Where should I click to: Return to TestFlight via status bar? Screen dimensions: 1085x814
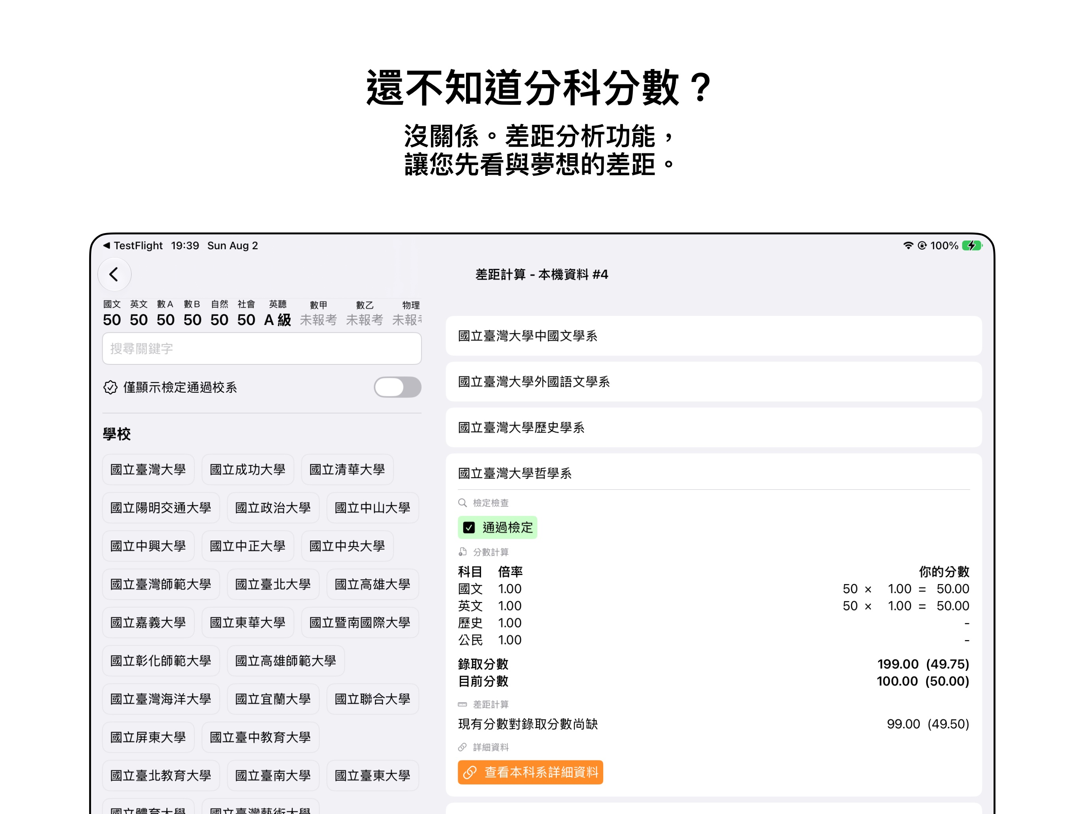point(132,245)
